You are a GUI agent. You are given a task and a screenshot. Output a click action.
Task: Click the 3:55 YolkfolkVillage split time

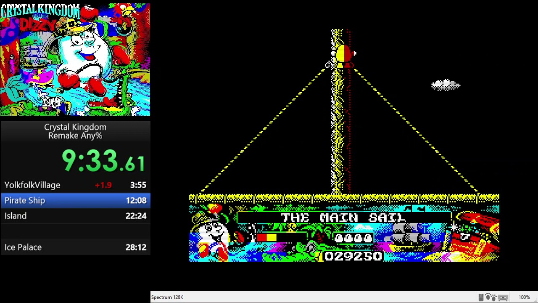(x=138, y=185)
